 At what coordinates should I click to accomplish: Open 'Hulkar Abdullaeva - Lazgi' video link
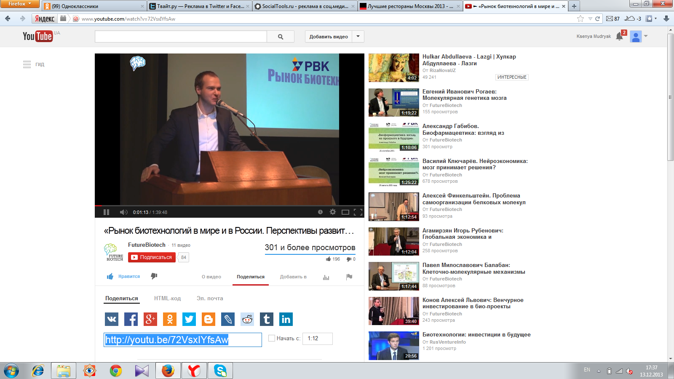click(x=469, y=60)
